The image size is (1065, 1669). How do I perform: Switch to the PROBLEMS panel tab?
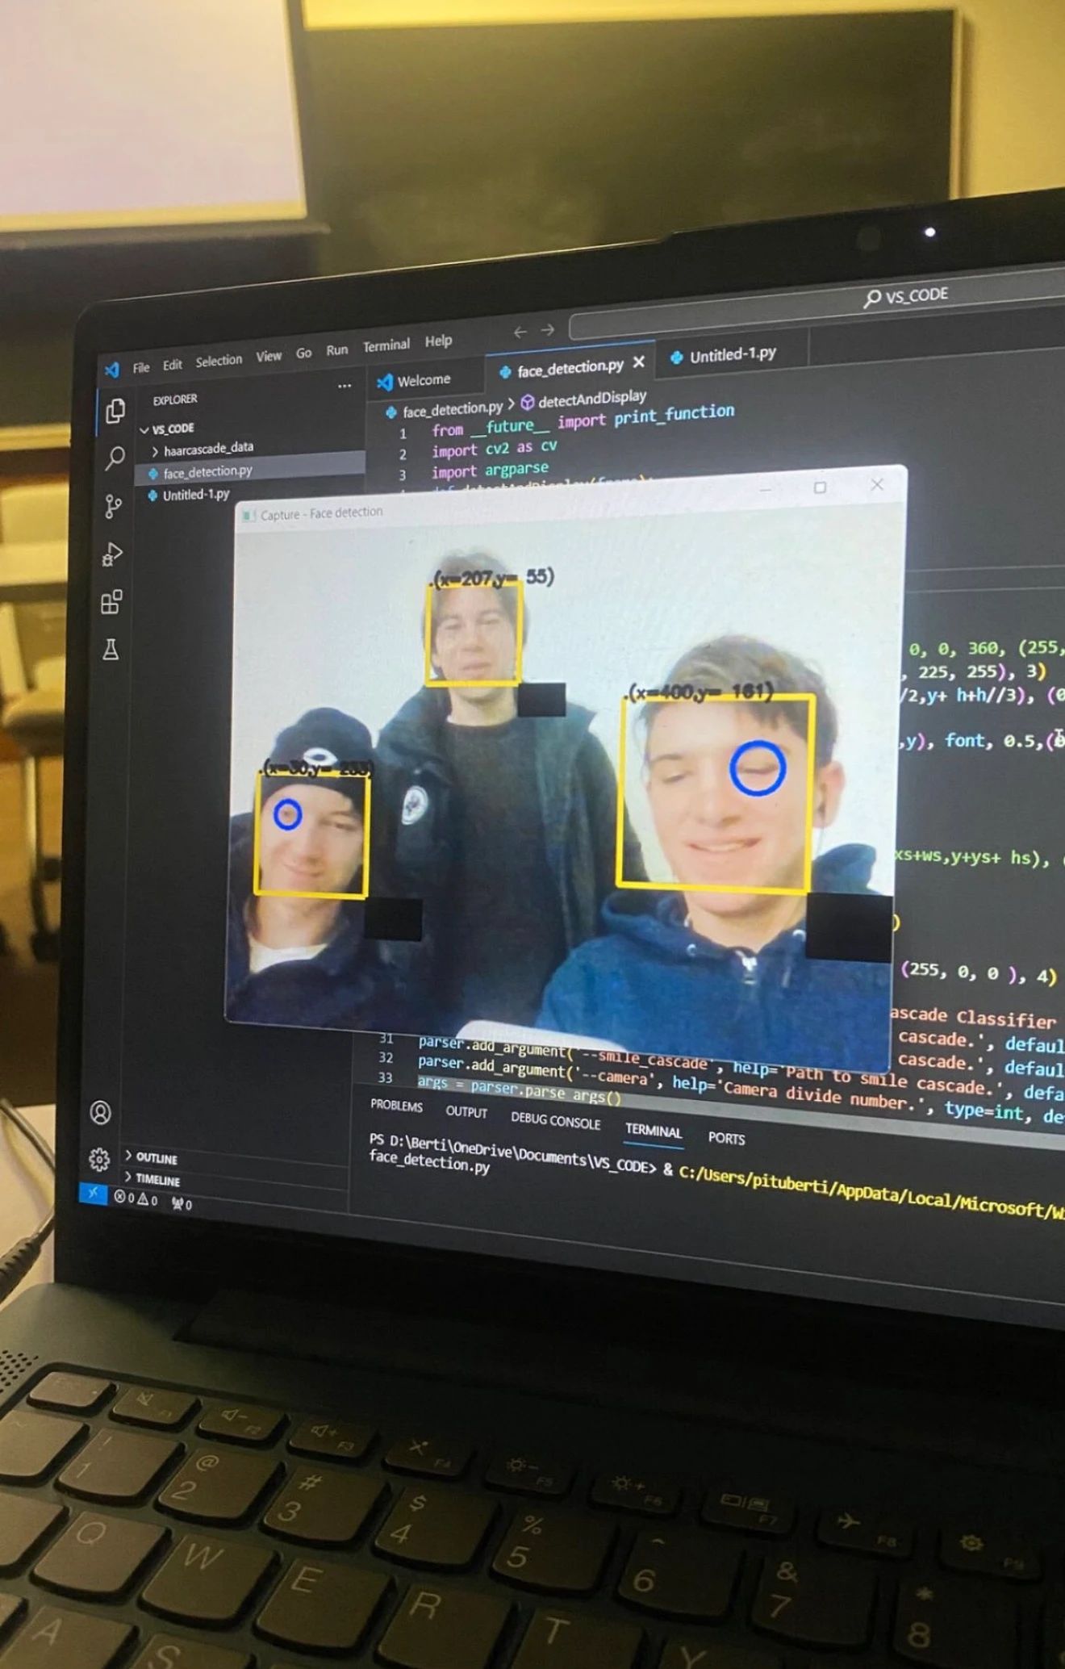[397, 1105]
